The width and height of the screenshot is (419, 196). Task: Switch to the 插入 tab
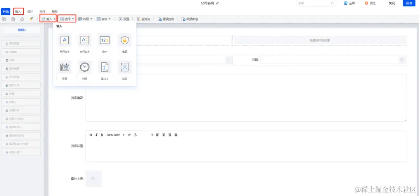18,12
